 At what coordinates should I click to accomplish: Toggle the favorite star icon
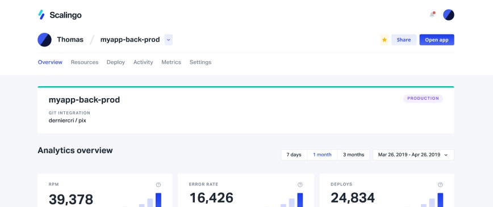384,40
